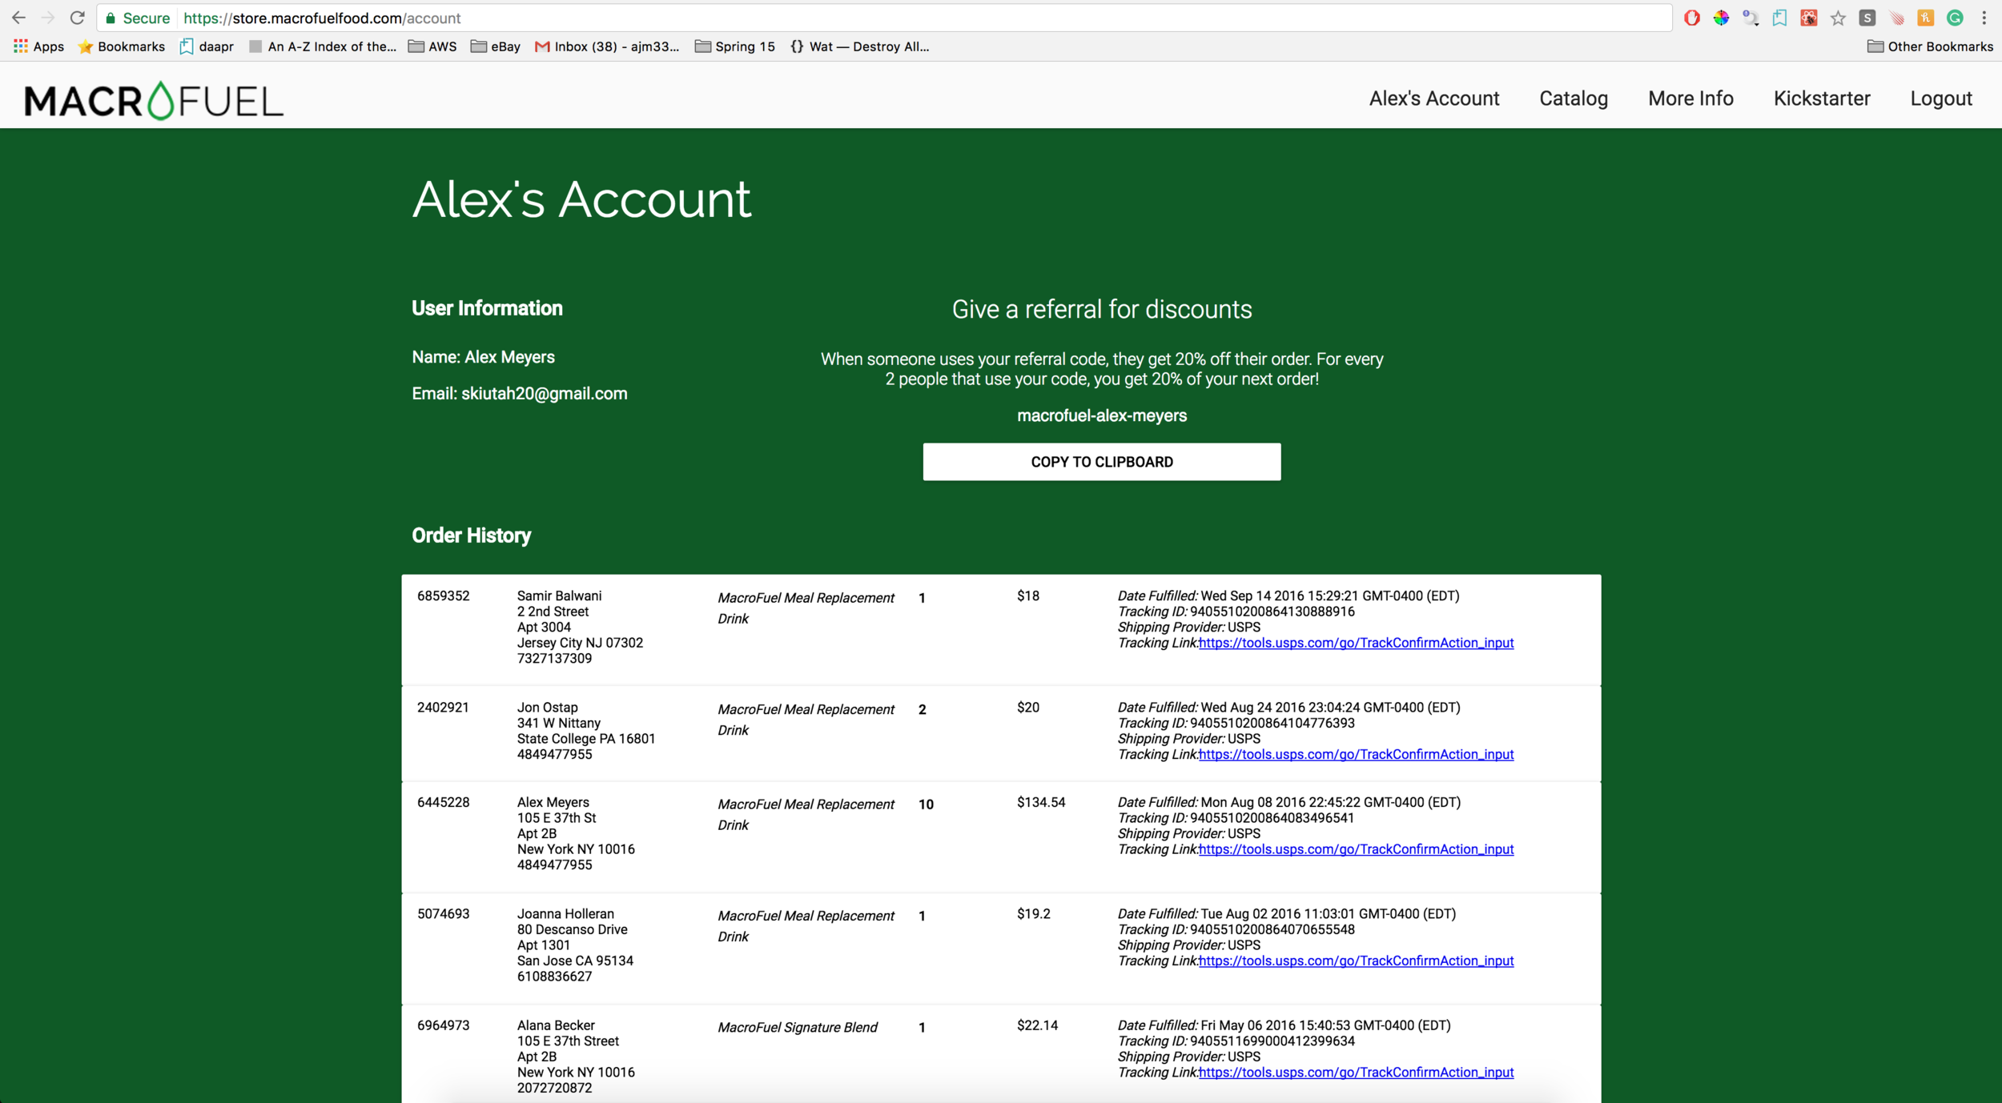The width and height of the screenshot is (2002, 1103).
Task: Open tracking link for order 6859352
Action: point(1355,643)
